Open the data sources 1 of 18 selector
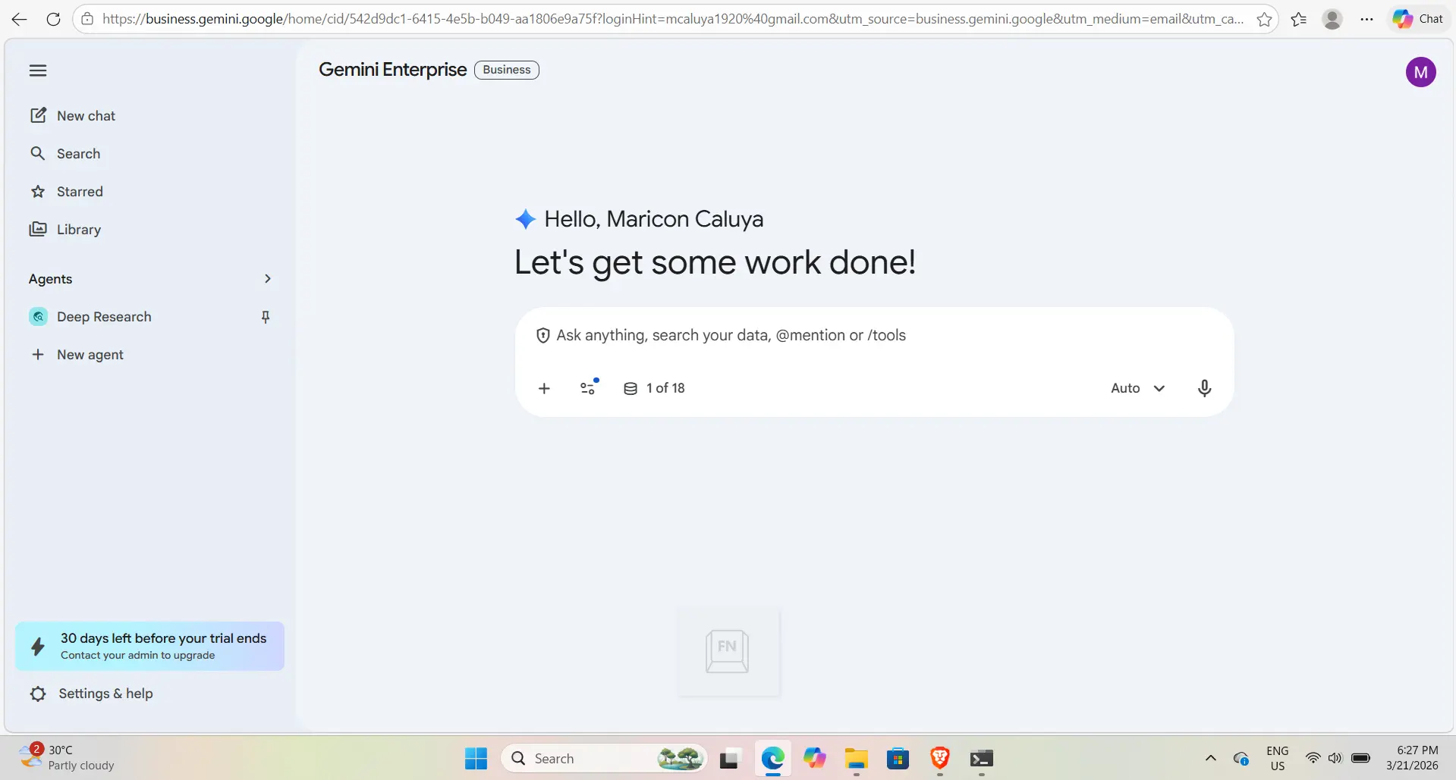Screen dimensions: 1456x780 [x=654, y=388]
